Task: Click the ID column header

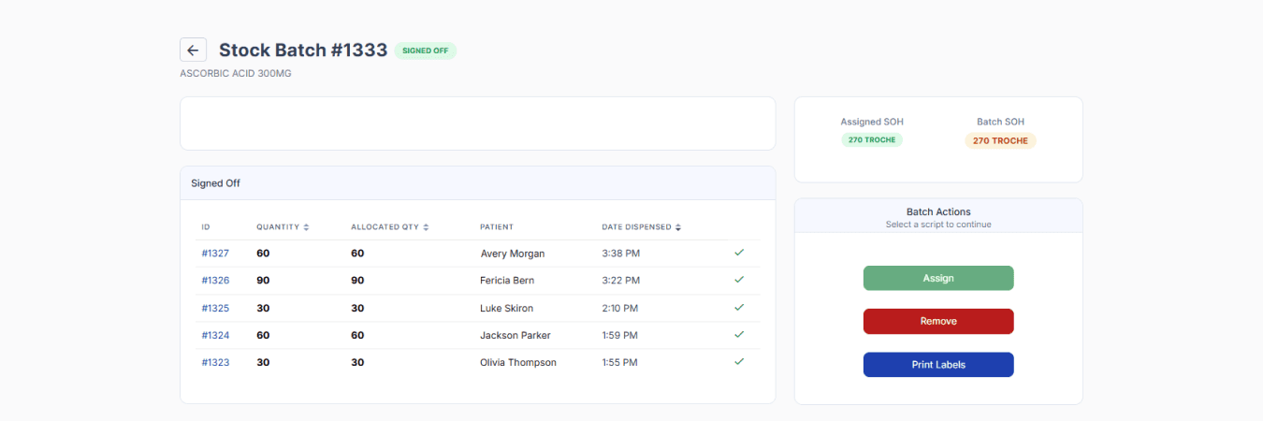Action: click(206, 227)
